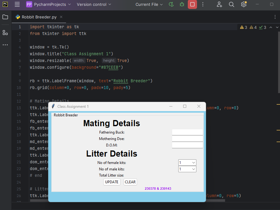This screenshot has height=210, width=280.
Task: Close the Class Assignment 1 window
Action: coord(199,106)
